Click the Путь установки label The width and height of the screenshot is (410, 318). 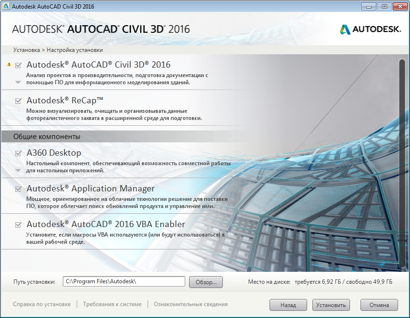point(34,282)
